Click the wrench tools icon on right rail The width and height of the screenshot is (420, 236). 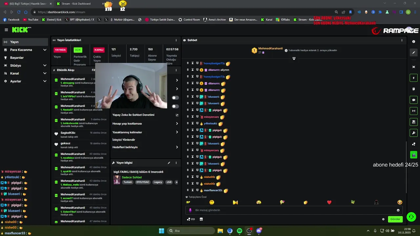tap(413, 133)
